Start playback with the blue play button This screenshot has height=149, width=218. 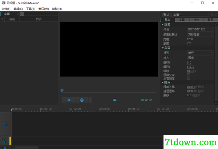pyautogui.click(x=69, y=100)
